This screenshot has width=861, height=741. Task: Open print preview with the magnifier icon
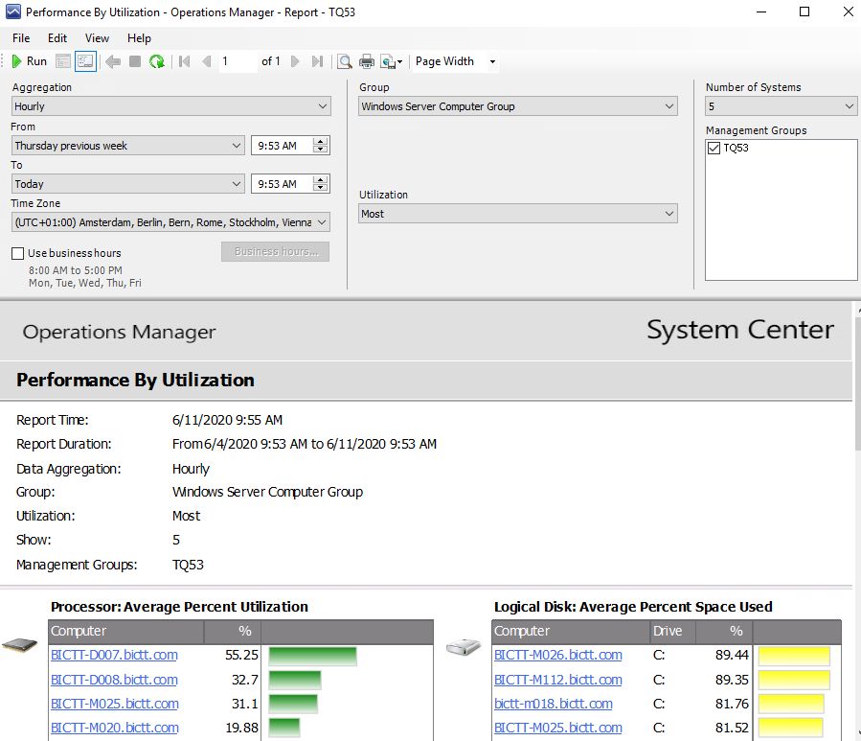pyautogui.click(x=344, y=61)
